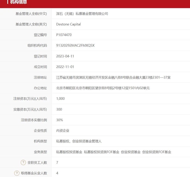Click the founding date 2022-11-01
This screenshot has height=177, width=190.
65,67
